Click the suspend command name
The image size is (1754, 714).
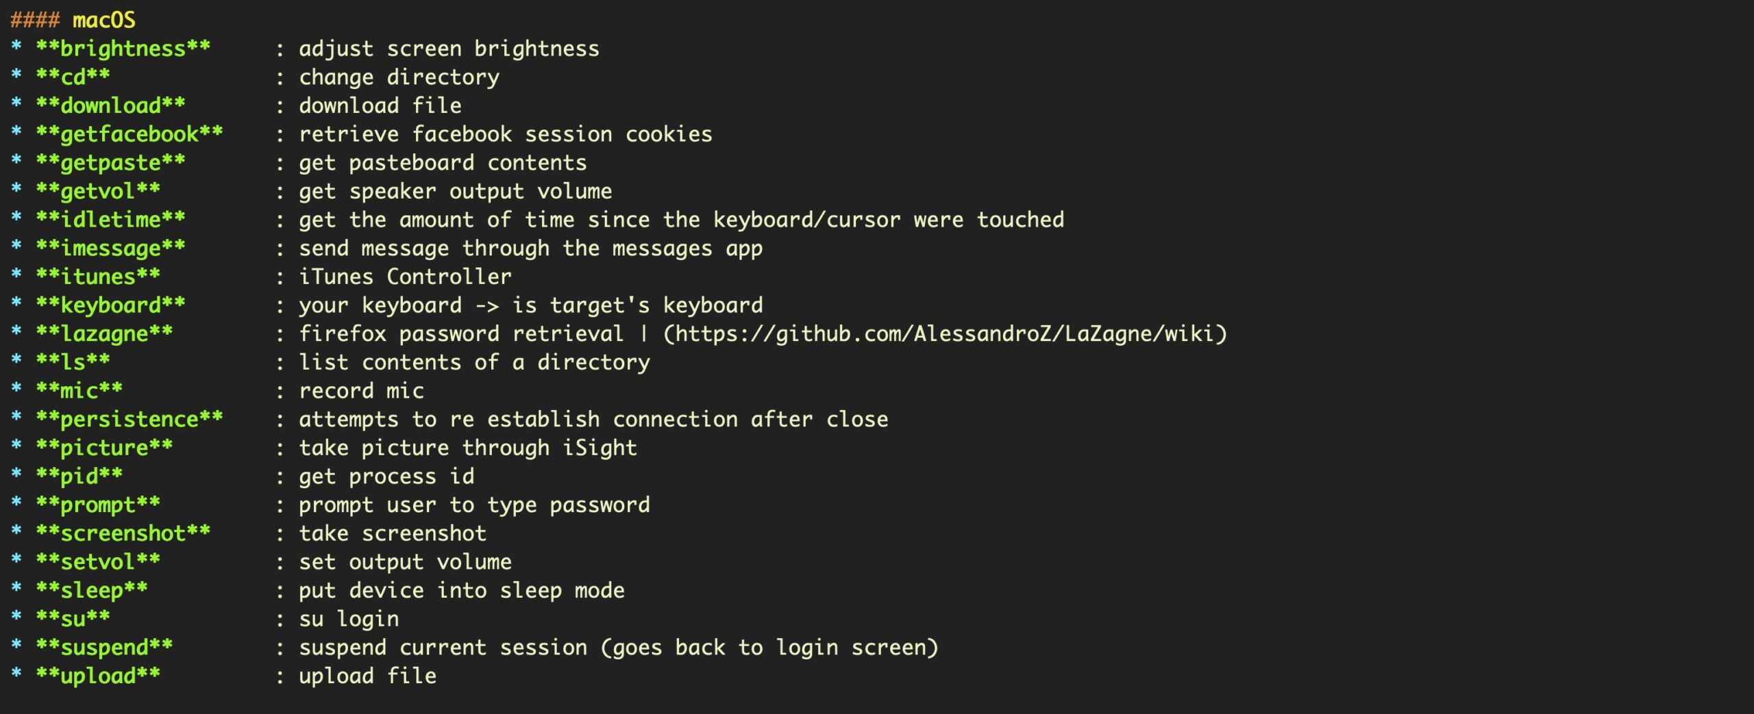[104, 648]
